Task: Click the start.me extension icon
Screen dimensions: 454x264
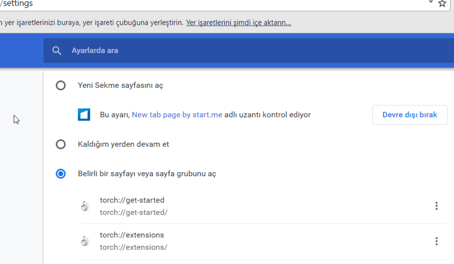Action: pos(84,115)
